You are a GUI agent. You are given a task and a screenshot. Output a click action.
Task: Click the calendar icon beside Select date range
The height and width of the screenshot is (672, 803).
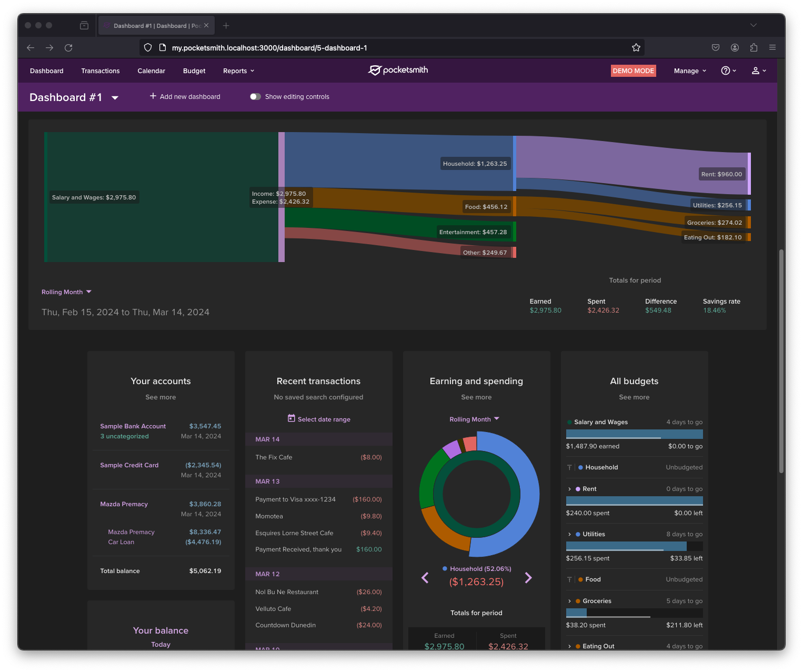click(291, 418)
